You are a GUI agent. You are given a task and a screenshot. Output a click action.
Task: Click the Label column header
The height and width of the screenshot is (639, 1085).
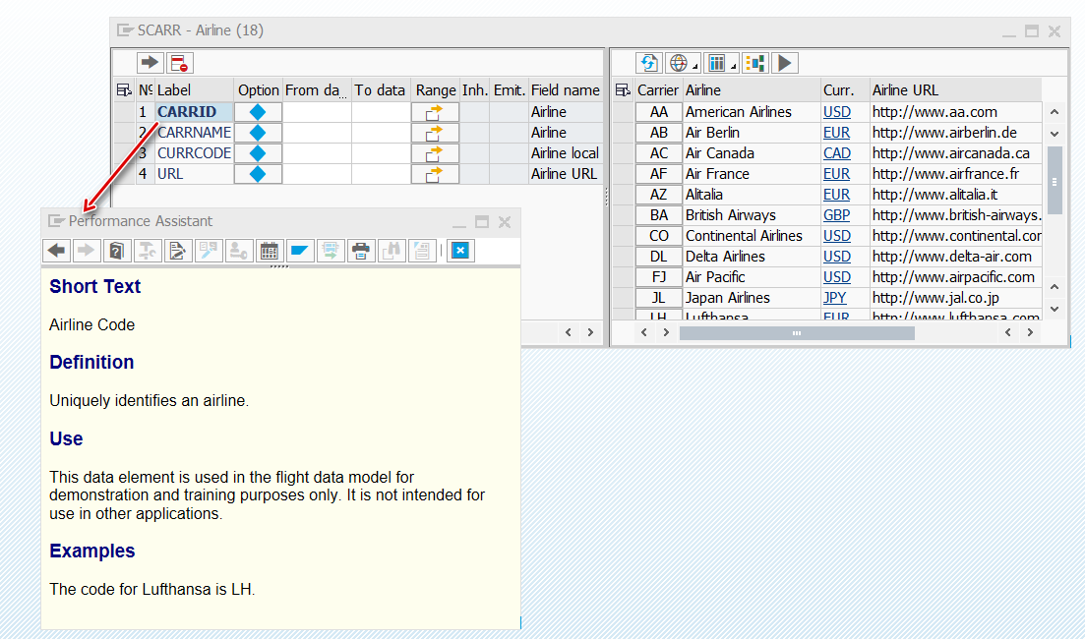(x=194, y=89)
